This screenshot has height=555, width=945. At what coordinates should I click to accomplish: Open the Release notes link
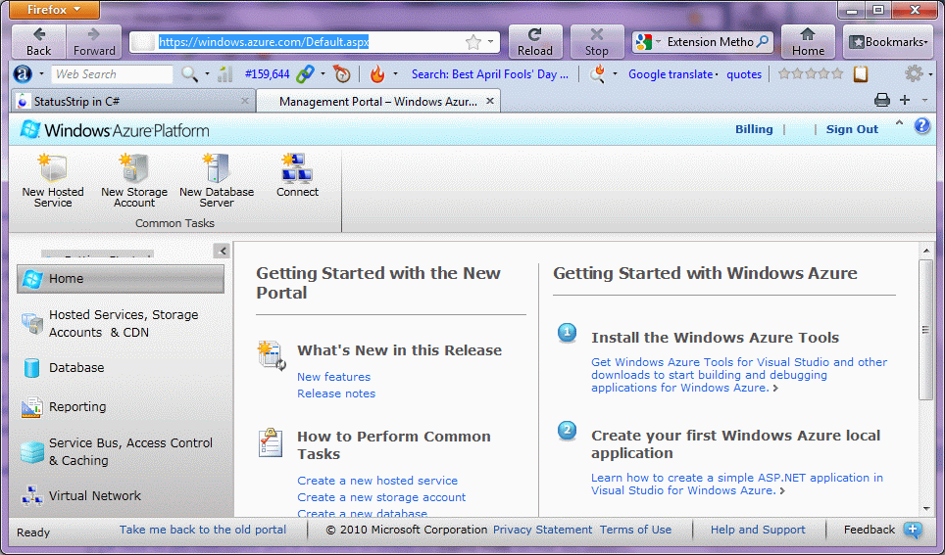335,393
